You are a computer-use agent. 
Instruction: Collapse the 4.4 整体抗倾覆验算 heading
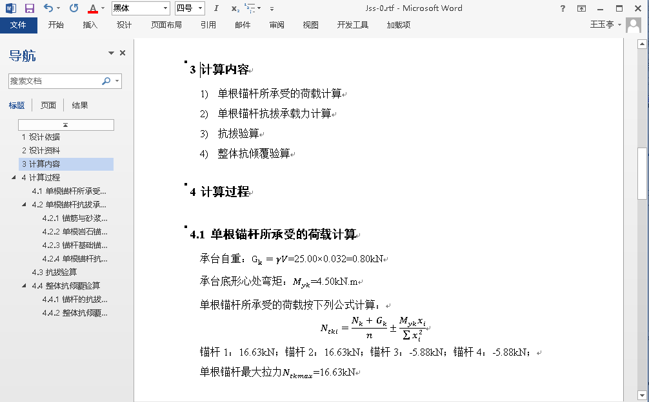25,285
